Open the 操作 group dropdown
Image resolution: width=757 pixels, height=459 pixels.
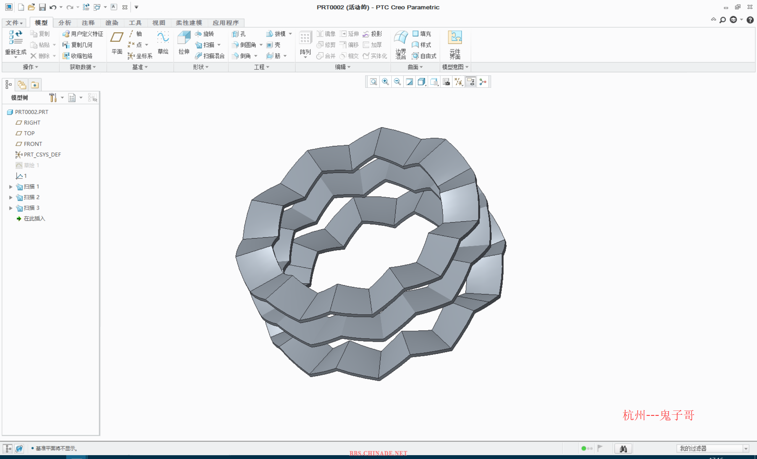click(x=30, y=67)
